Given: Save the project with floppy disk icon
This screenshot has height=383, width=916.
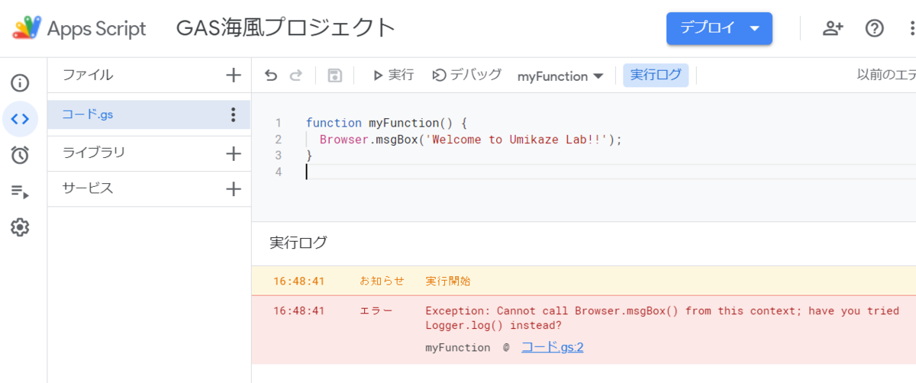Looking at the screenshot, I should (334, 75).
